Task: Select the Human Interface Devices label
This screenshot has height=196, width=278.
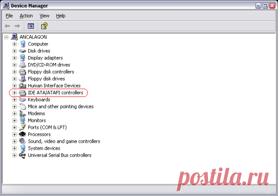Action: click(54, 86)
